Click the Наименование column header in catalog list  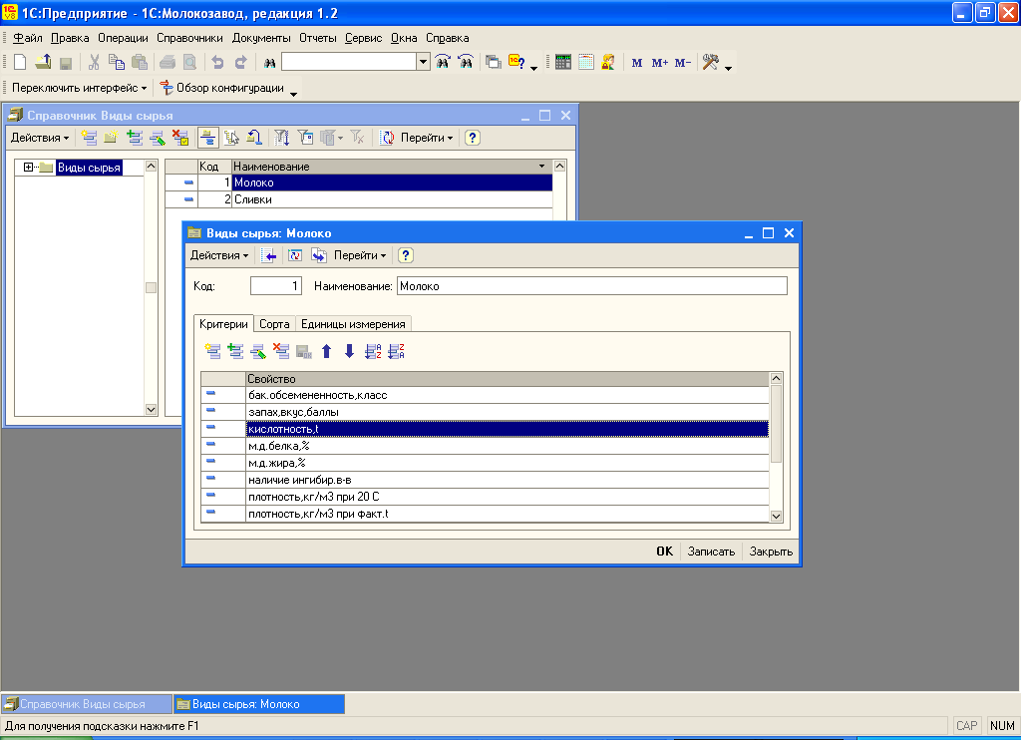(x=390, y=167)
